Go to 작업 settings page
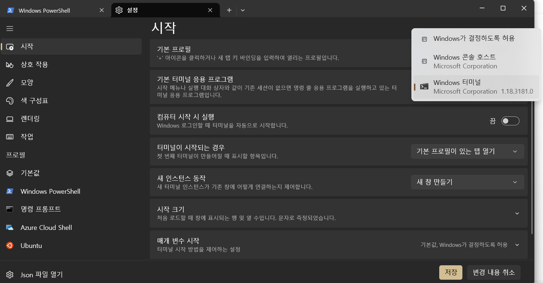The image size is (543, 283). (x=71, y=137)
